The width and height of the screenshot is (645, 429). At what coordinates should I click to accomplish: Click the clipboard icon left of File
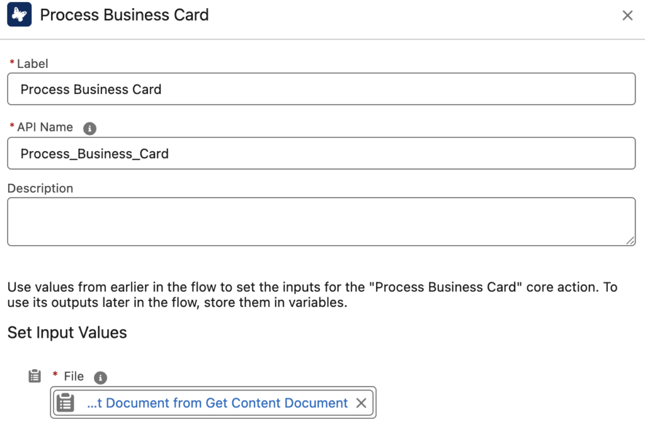coord(35,376)
